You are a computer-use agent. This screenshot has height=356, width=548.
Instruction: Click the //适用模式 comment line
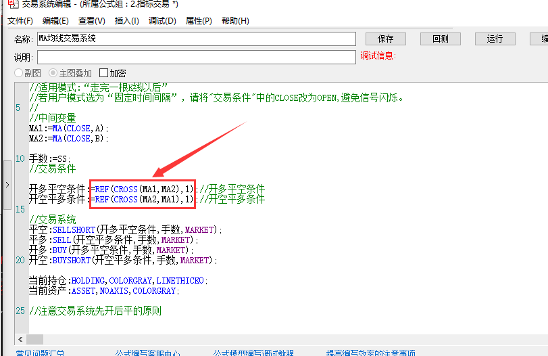click(98, 87)
